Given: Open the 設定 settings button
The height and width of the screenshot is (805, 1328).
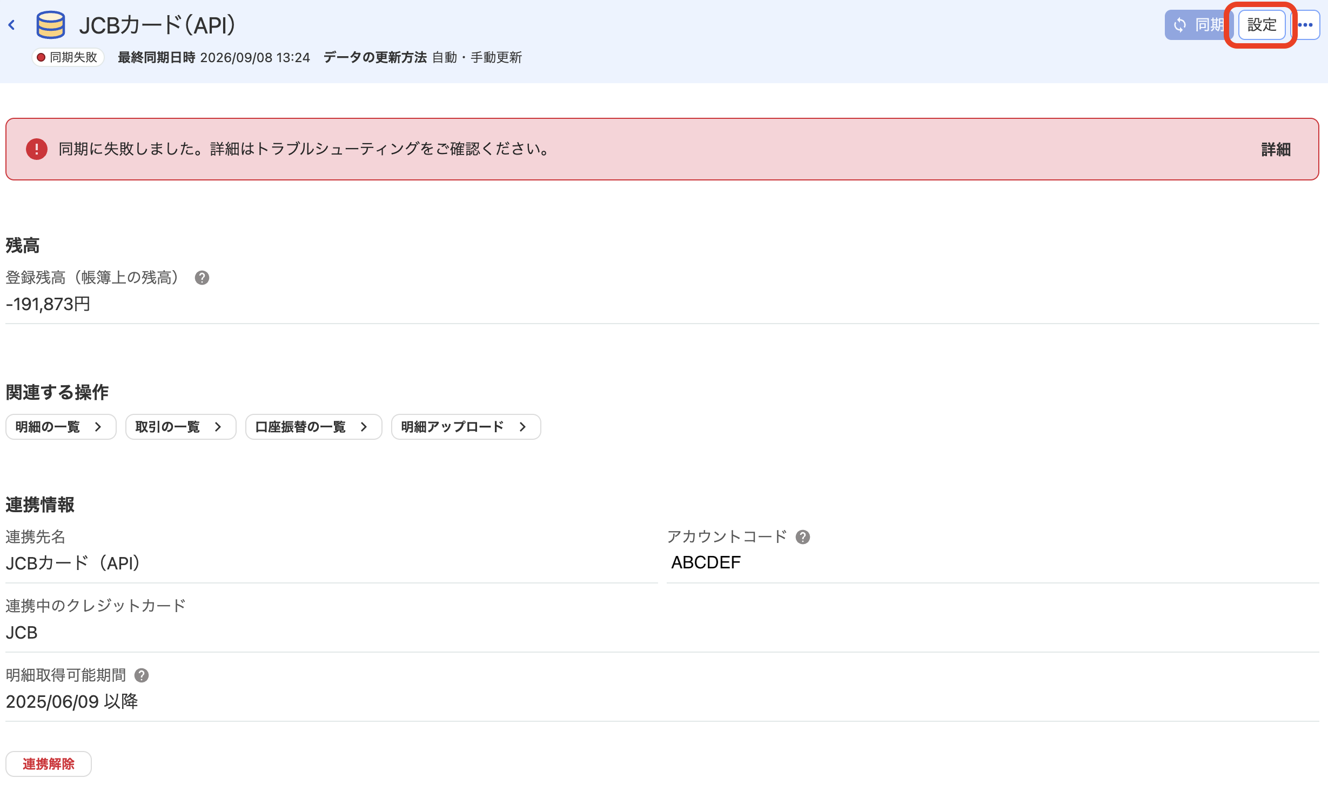Looking at the screenshot, I should coord(1262,25).
